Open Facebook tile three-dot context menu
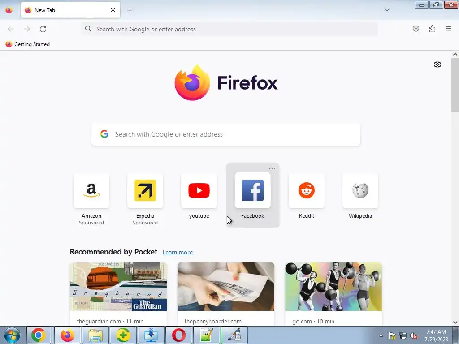 pos(272,168)
